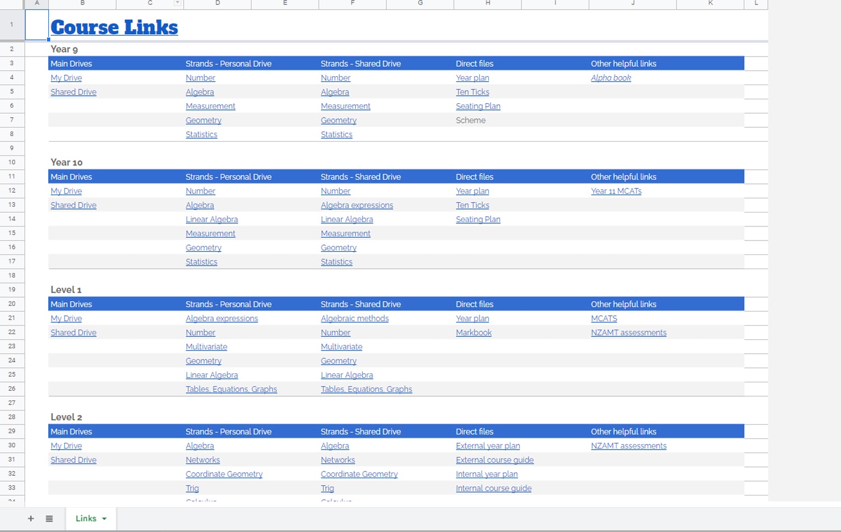Image resolution: width=841 pixels, height=532 pixels.
Task: Open My Drive under Year 9
Action: [66, 78]
